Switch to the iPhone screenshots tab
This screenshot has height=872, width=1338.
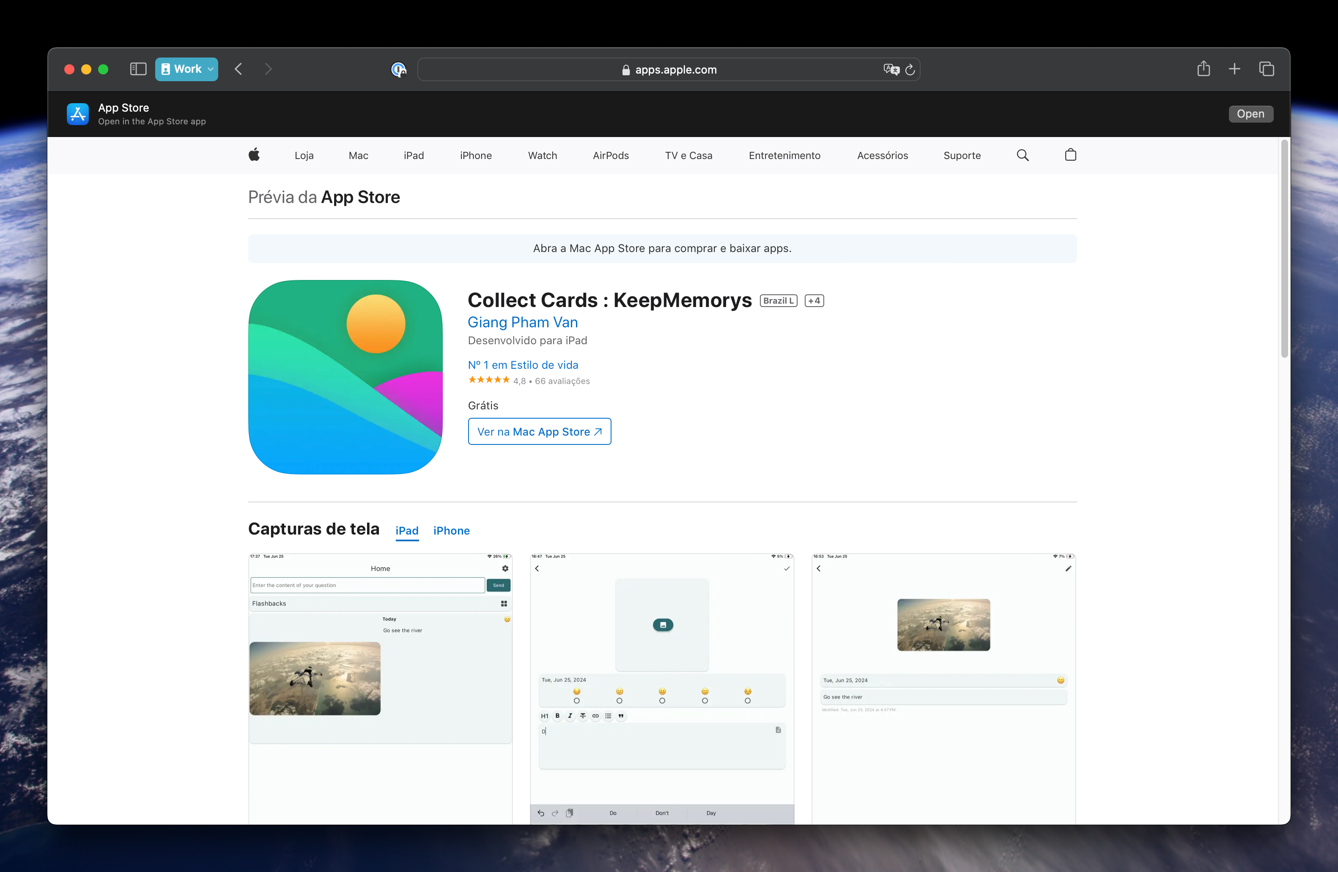pos(452,531)
